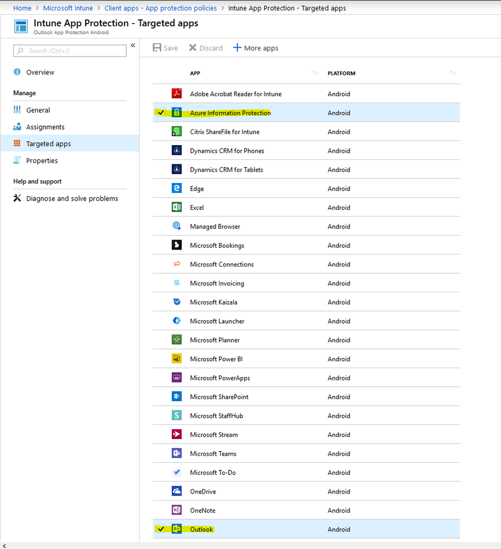This screenshot has height=549, width=501.
Task: Click the Excel app icon
Action: click(177, 207)
